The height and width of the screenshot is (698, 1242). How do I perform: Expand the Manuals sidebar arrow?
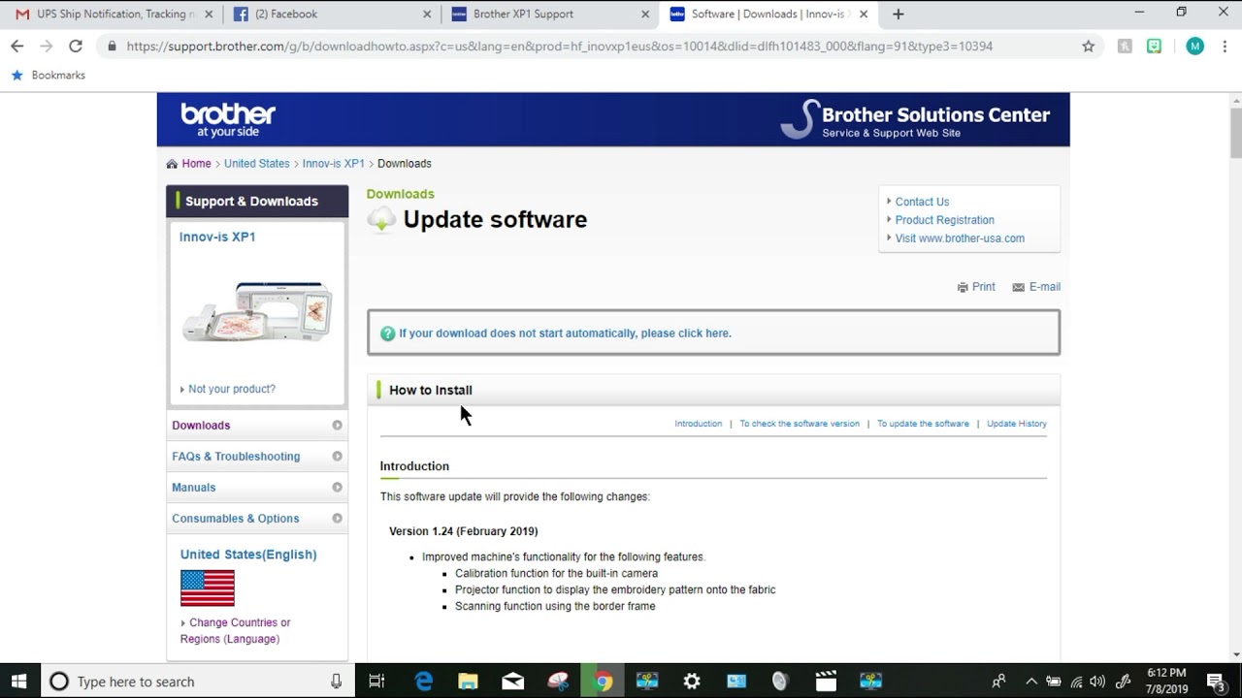[x=338, y=488]
